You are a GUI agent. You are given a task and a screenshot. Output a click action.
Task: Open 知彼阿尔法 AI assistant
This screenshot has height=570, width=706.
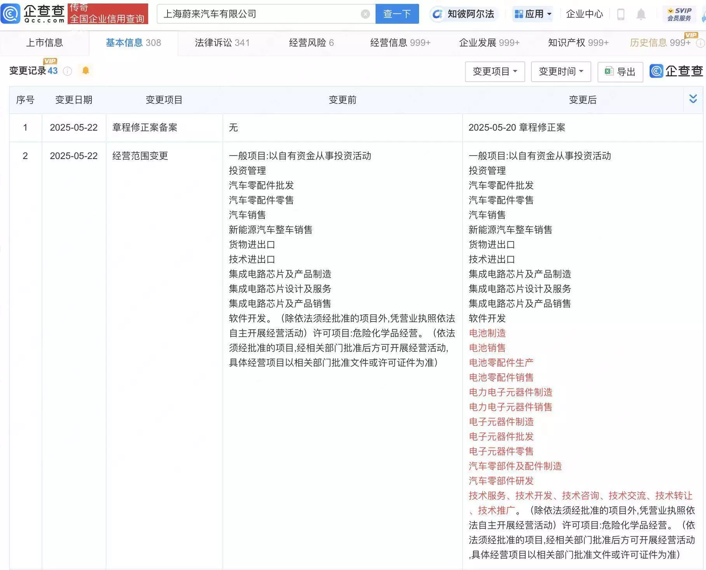[463, 14]
